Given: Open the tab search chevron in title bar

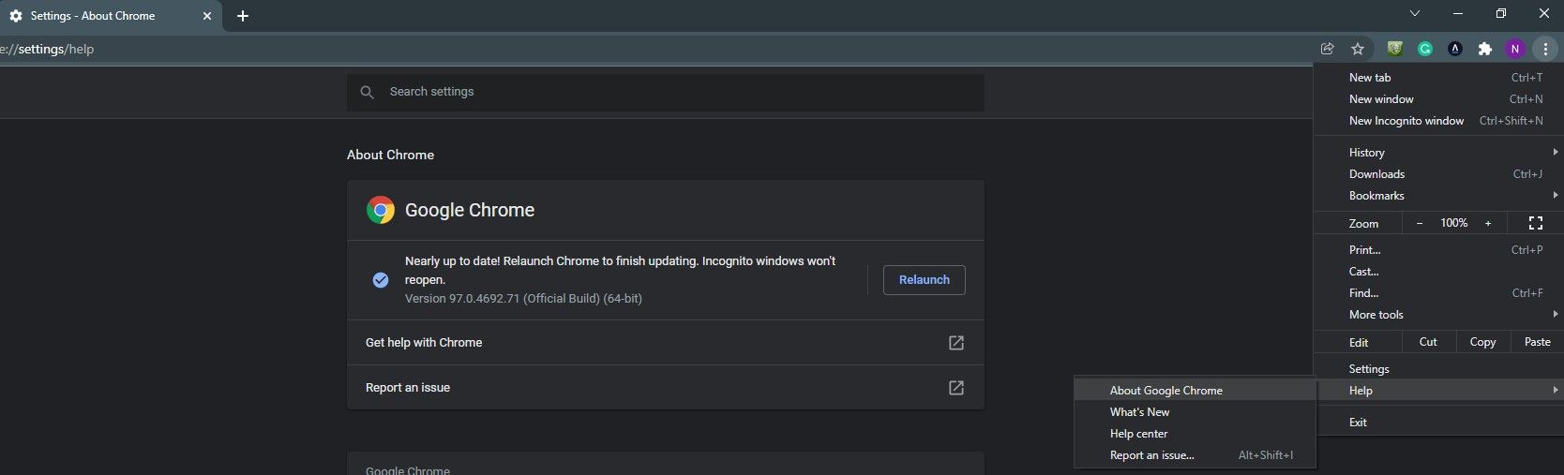Looking at the screenshot, I should (1415, 13).
